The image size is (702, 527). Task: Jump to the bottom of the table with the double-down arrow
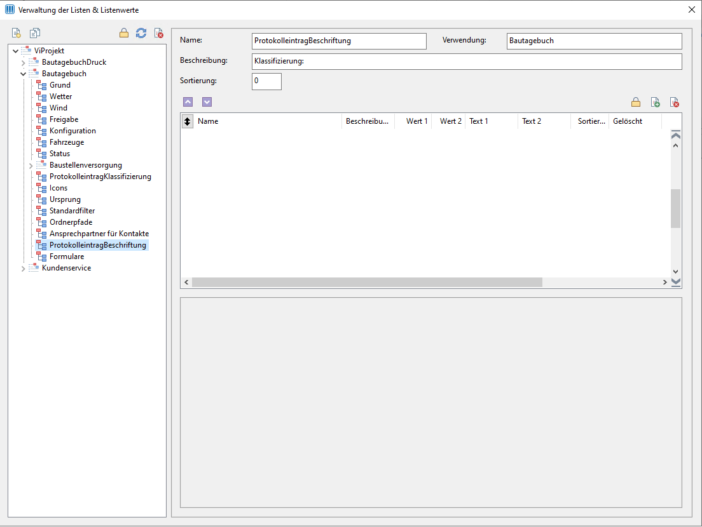676,282
